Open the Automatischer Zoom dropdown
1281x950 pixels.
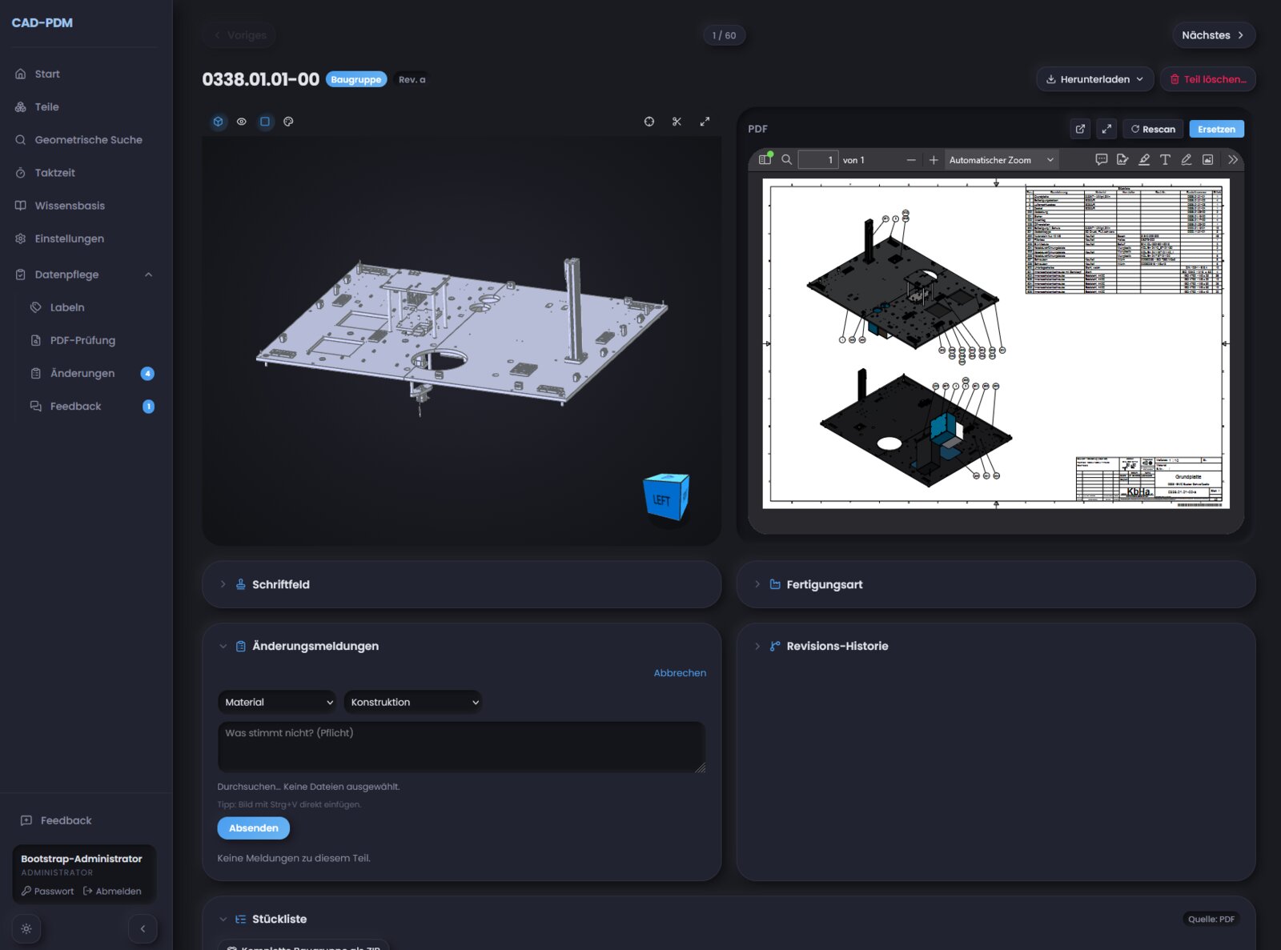click(x=1002, y=160)
